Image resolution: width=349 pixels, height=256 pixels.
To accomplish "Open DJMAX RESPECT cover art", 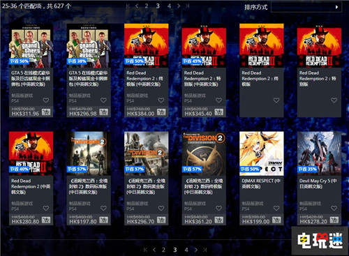I will point(262,153).
